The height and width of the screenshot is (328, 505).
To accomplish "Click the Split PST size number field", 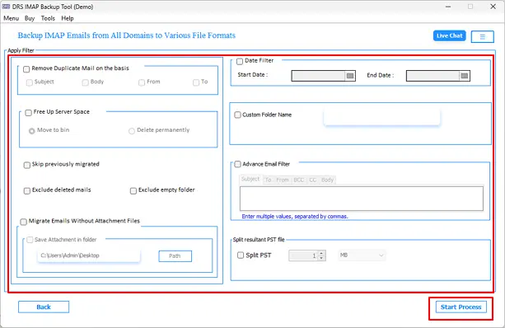I will pos(303,255).
